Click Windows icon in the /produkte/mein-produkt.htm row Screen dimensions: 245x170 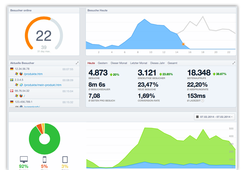point(17,85)
